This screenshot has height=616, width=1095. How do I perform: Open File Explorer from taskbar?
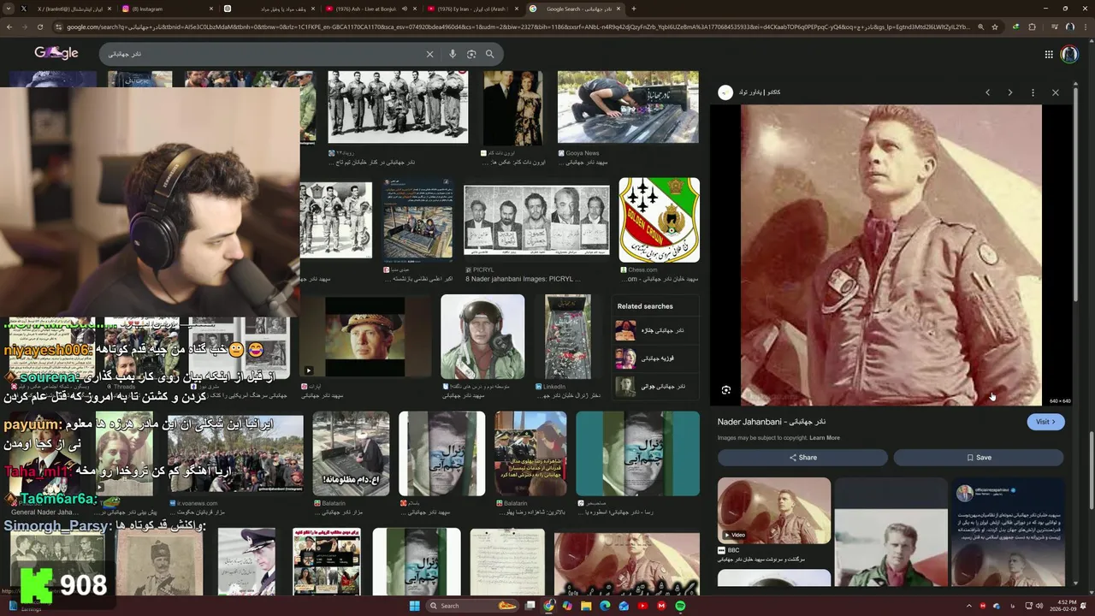[586, 606]
